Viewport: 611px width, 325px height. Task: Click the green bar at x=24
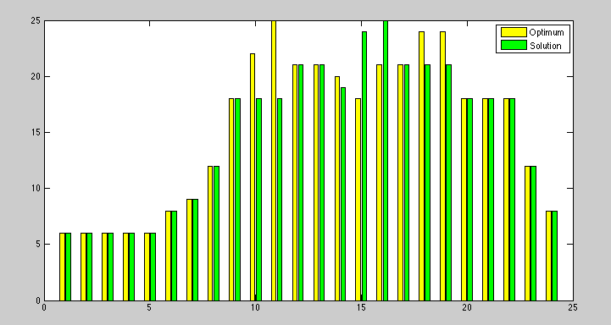(x=554, y=256)
